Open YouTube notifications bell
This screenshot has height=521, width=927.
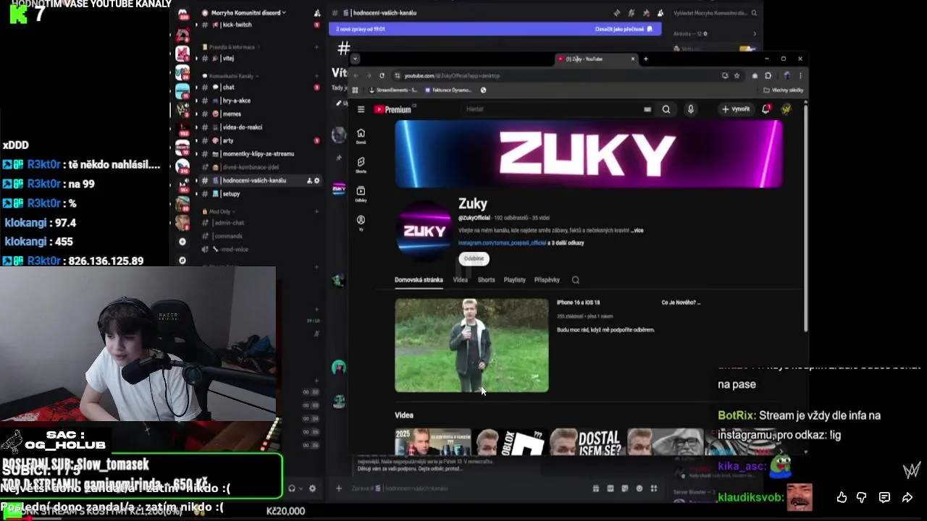766,109
